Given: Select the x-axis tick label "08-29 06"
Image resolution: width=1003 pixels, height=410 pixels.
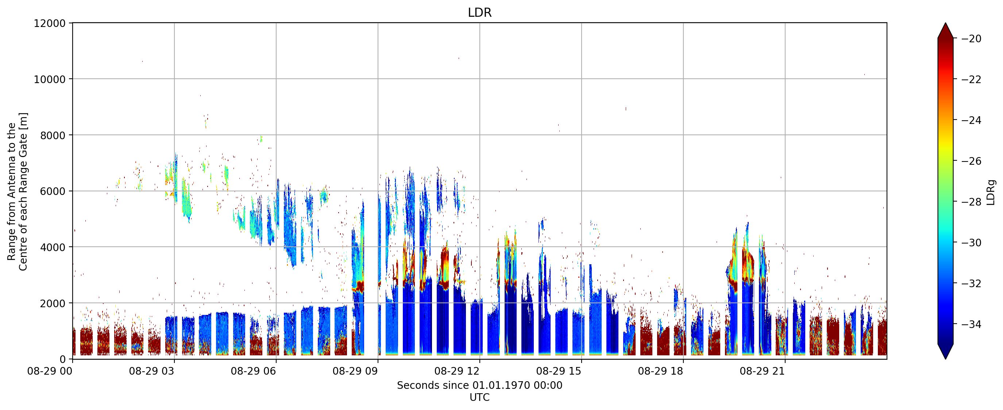Looking at the screenshot, I should coord(253,371).
